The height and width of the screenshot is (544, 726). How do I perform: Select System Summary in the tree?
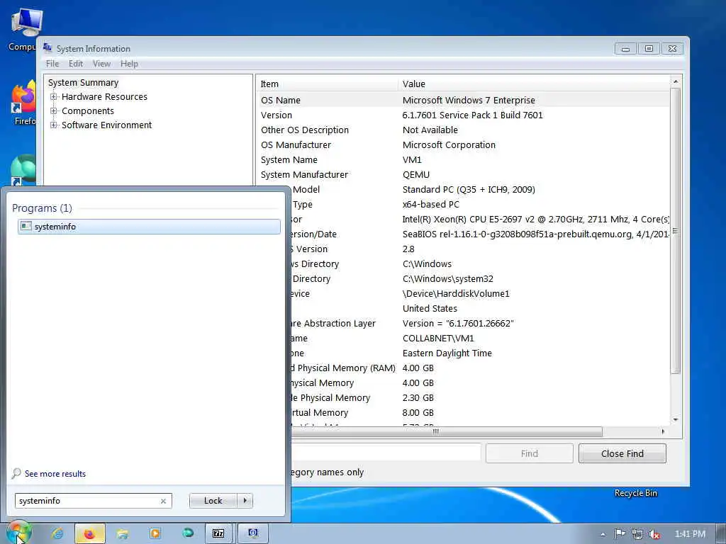84,83
